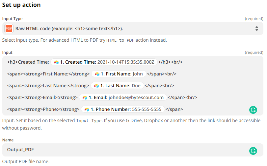267x166 pixels.
Task: Click the <span><strong>Email:</strong> text in Input
Action: pos(42,97)
